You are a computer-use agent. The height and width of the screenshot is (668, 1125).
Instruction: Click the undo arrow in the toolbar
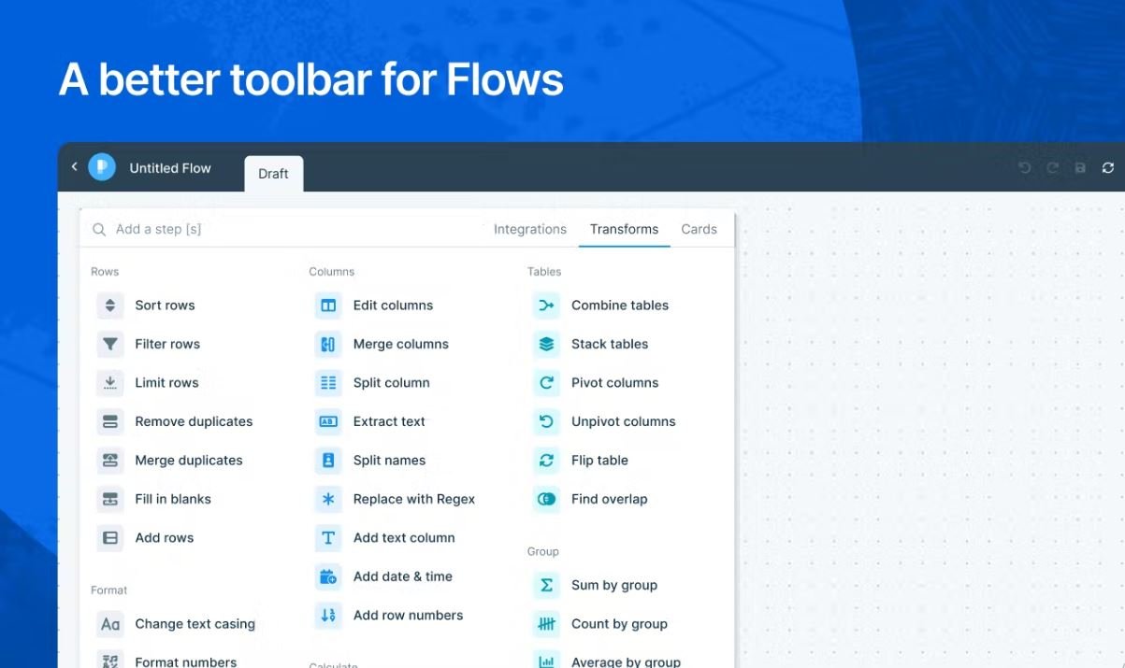pos(1024,167)
